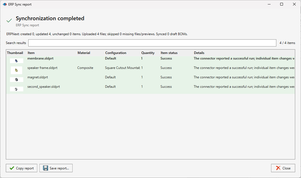The width and height of the screenshot is (301, 178).
Task: Click Square Cutout Mountable configuration cell
Action: (123, 68)
